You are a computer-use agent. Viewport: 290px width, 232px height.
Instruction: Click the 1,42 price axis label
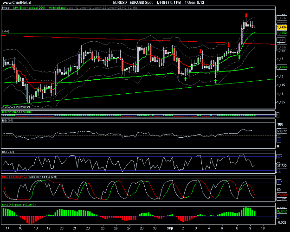pos(280,76)
